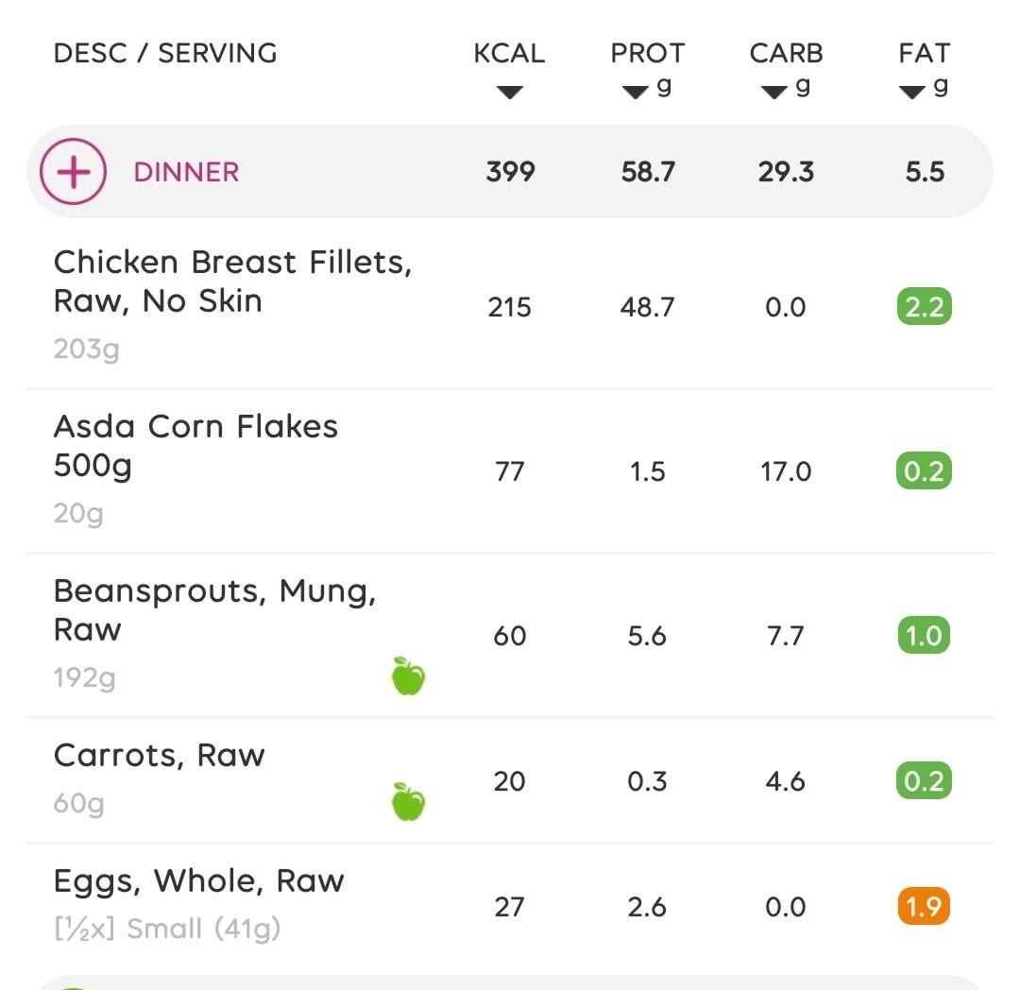
Task: Open the Carrots, Raw entry
Action: pyautogui.click(x=510, y=780)
